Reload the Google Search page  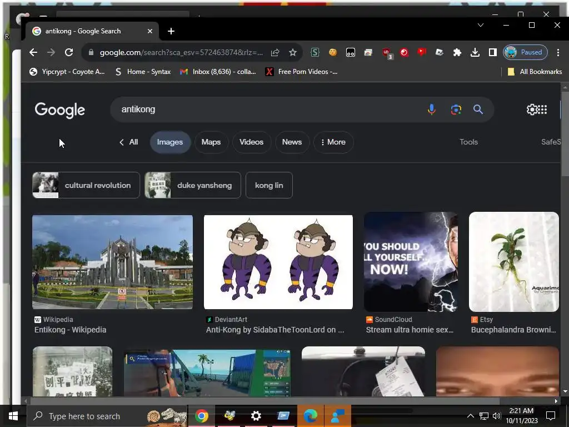coord(68,52)
